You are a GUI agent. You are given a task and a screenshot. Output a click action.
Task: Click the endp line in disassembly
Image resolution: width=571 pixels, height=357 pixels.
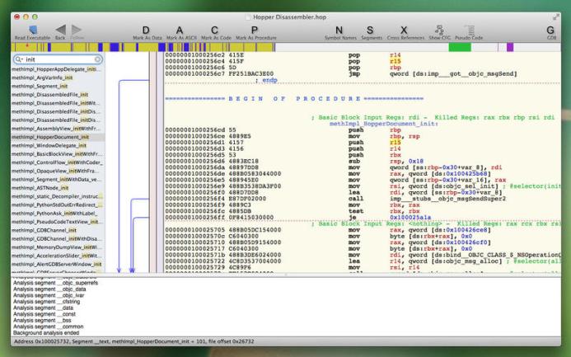point(267,80)
